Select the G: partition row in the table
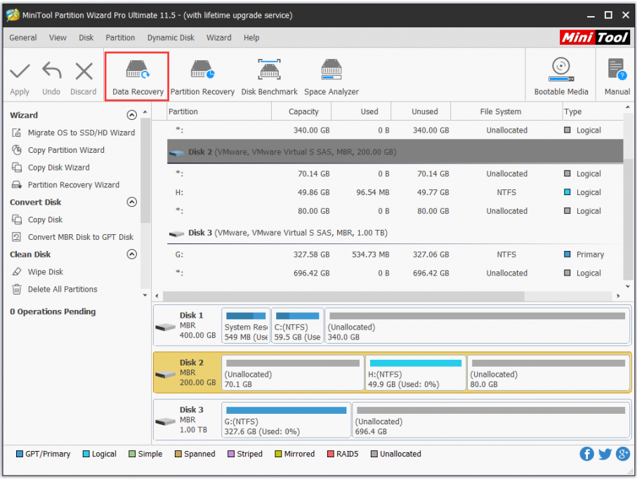Screen dimensions: 637x479 395,255
